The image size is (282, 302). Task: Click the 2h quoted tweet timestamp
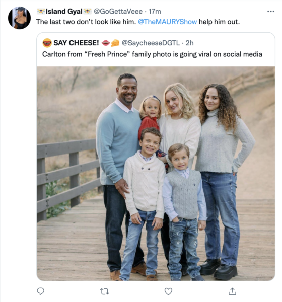[x=189, y=43]
